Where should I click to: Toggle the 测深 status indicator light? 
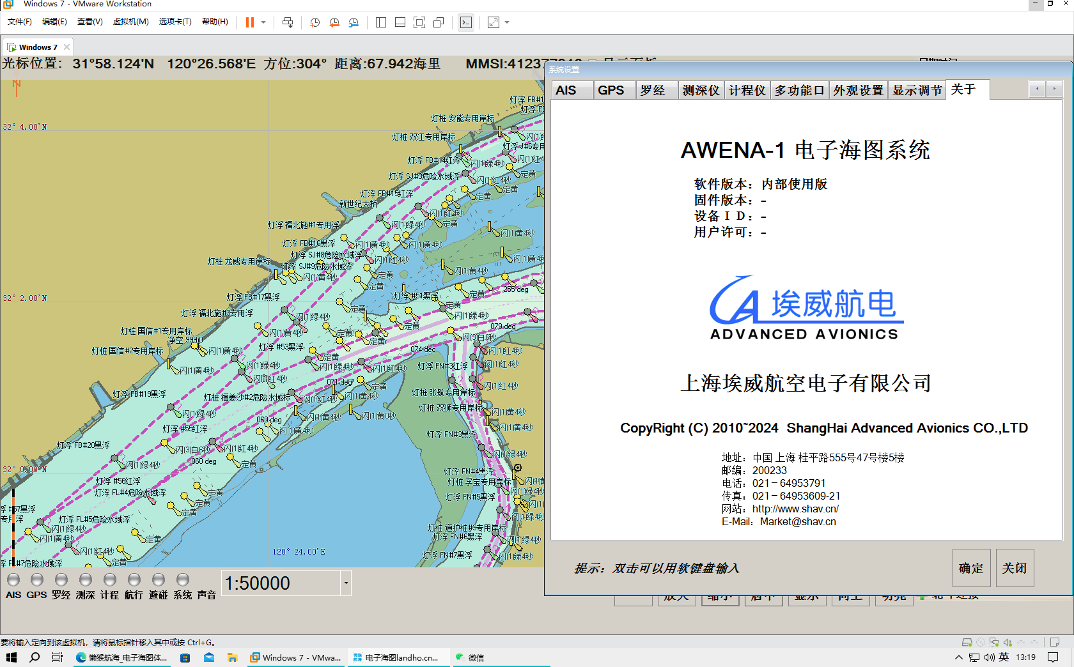coord(86,579)
